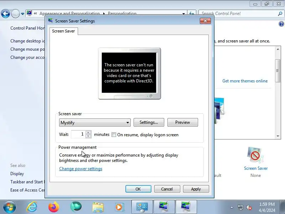The width and height of the screenshot is (285, 214).
Task: Open Control Panel Home link
Action: point(27,28)
